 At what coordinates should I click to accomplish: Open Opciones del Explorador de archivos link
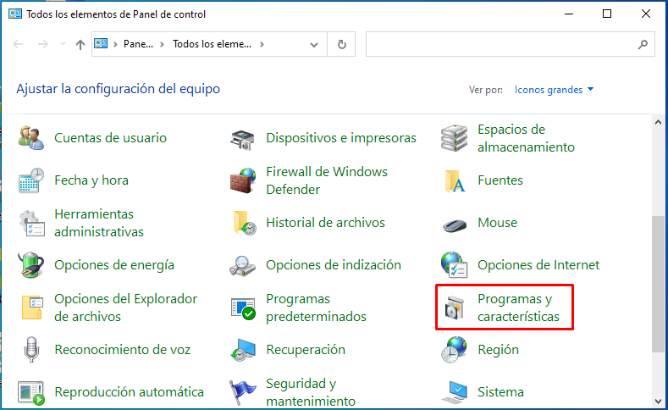[x=125, y=307]
